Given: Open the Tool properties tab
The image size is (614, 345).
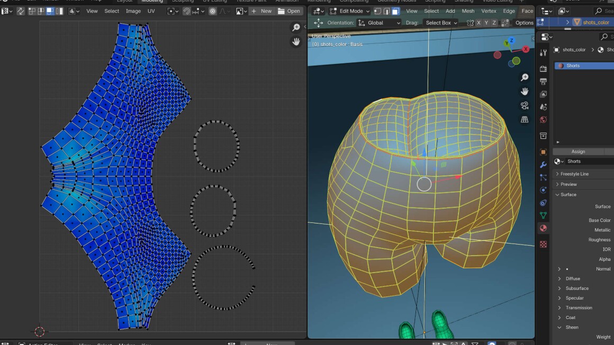Looking at the screenshot, I should click(543, 53).
